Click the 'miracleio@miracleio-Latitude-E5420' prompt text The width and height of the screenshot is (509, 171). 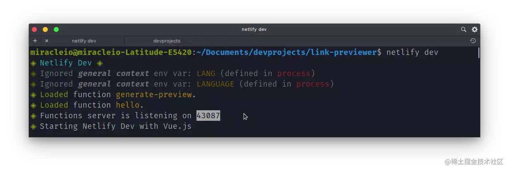pos(111,53)
